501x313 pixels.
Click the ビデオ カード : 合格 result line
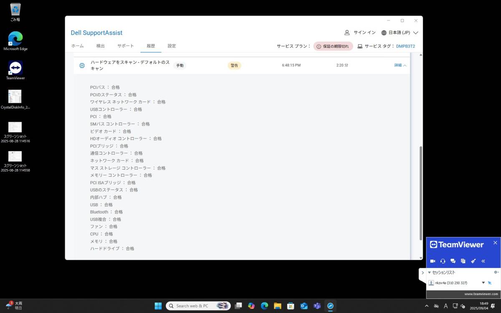111,131
